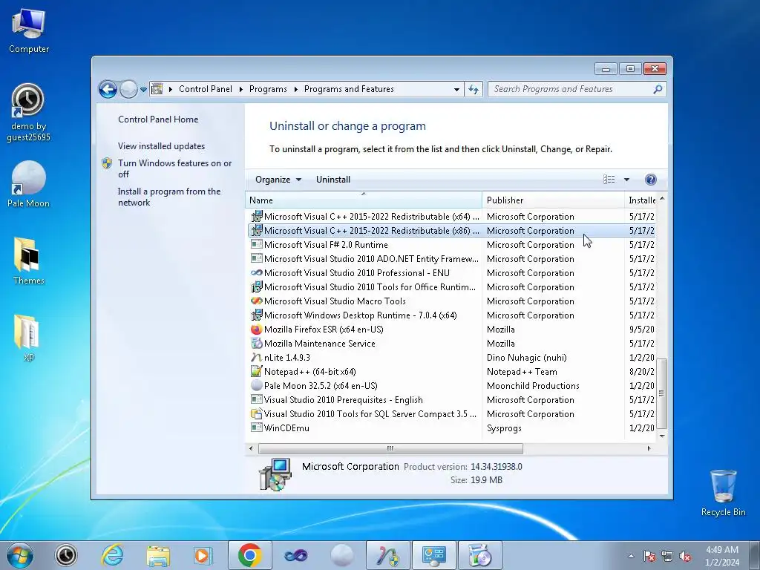Launch Internet Explorer from taskbar

click(x=112, y=555)
